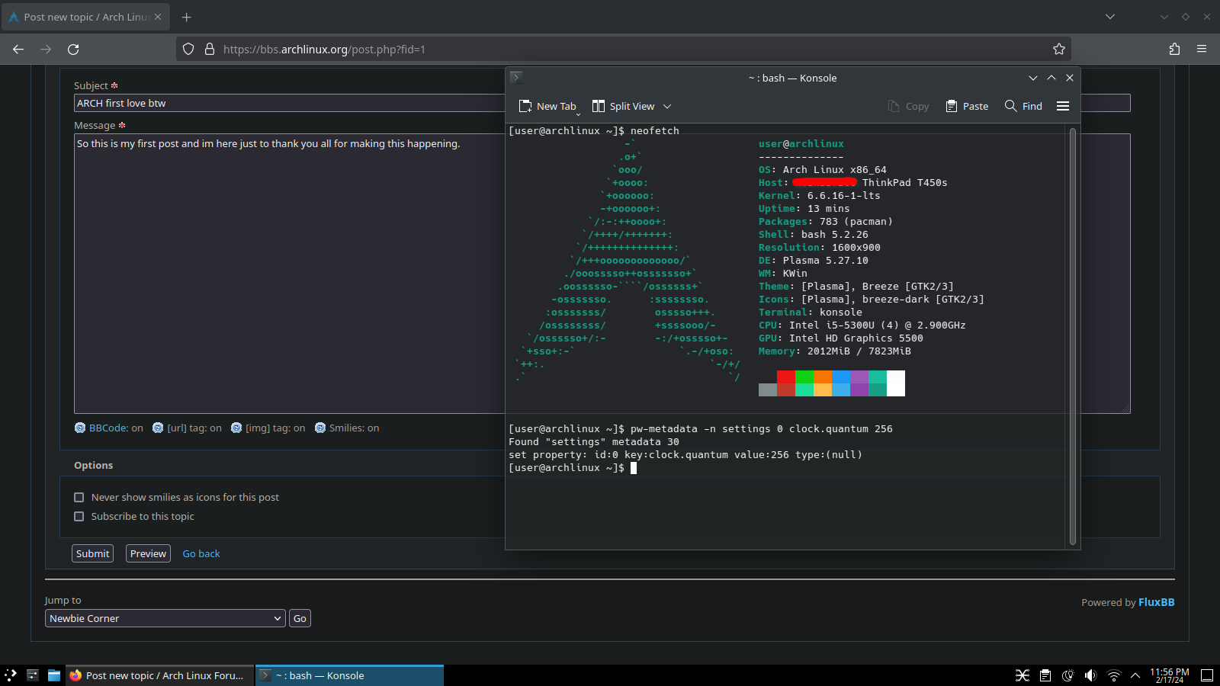Open clipboard tray icon

1045,675
